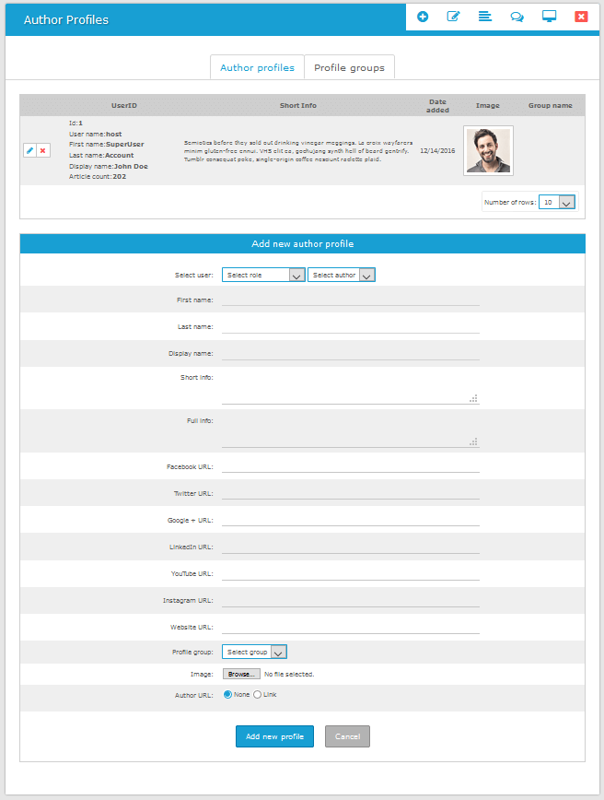The height and width of the screenshot is (800, 604).
Task: Click the red X close icon in header
Action: (581, 17)
